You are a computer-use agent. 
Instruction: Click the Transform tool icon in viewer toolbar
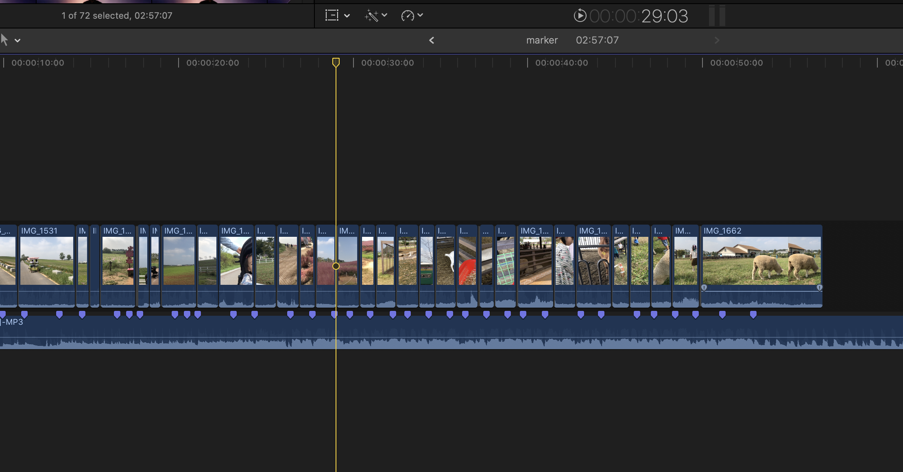click(x=332, y=15)
